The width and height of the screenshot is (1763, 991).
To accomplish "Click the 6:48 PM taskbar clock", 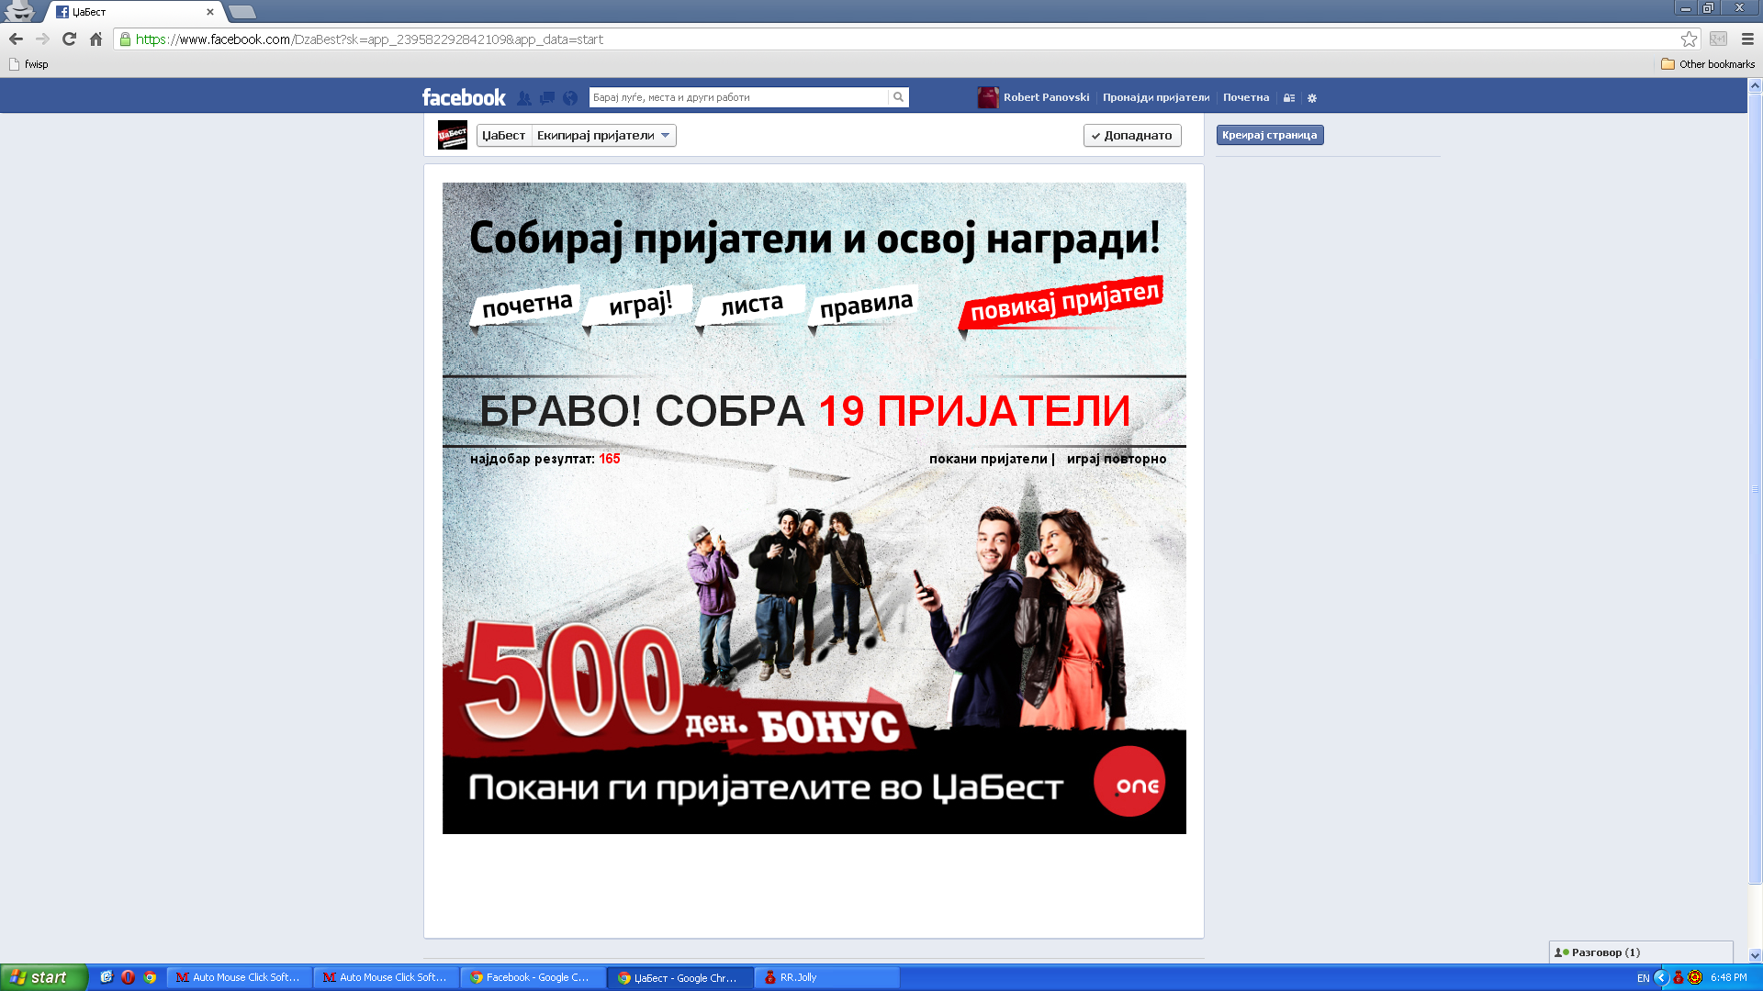I will pyautogui.click(x=1729, y=978).
